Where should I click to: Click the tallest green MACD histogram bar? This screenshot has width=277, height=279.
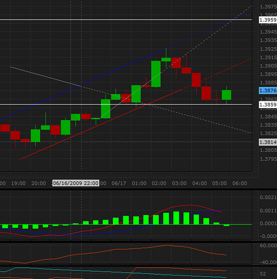point(176,218)
